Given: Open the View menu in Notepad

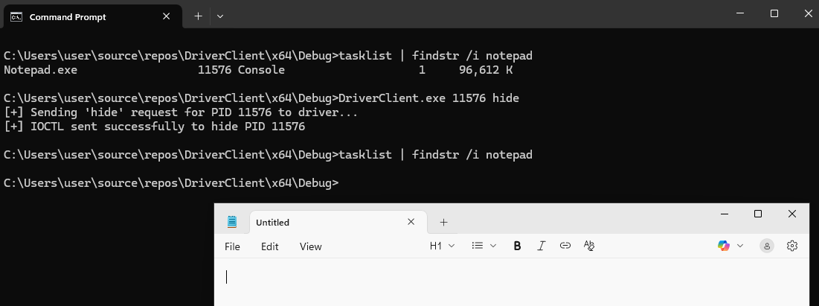Looking at the screenshot, I should pyautogui.click(x=310, y=246).
